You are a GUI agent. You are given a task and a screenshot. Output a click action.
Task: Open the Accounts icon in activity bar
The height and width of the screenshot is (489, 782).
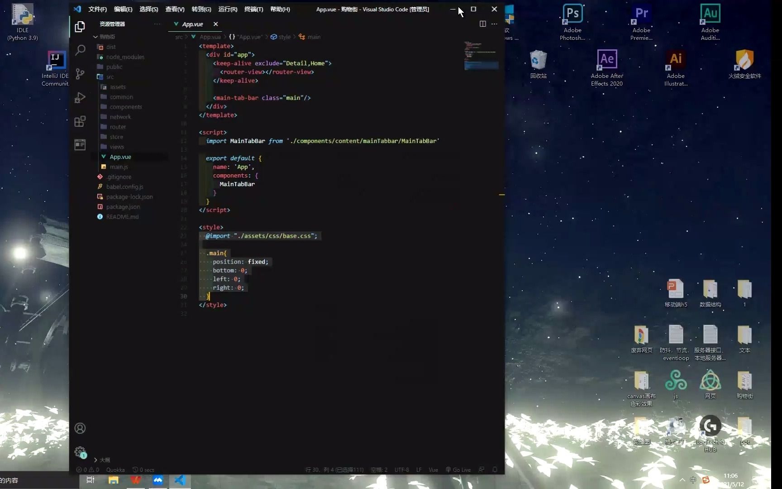point(80,428)
